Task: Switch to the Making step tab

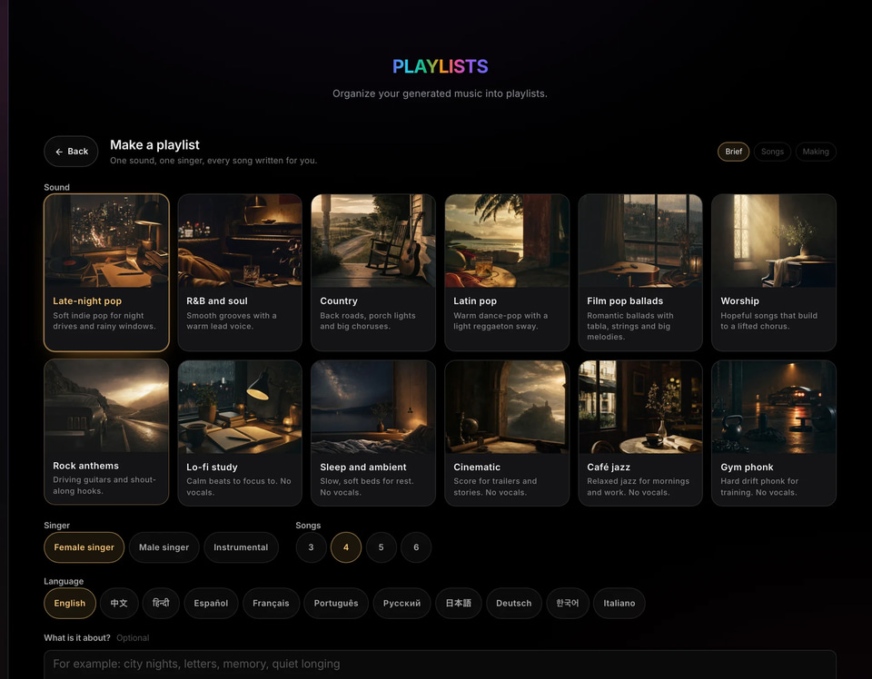Action: click(x=816, y=152)
